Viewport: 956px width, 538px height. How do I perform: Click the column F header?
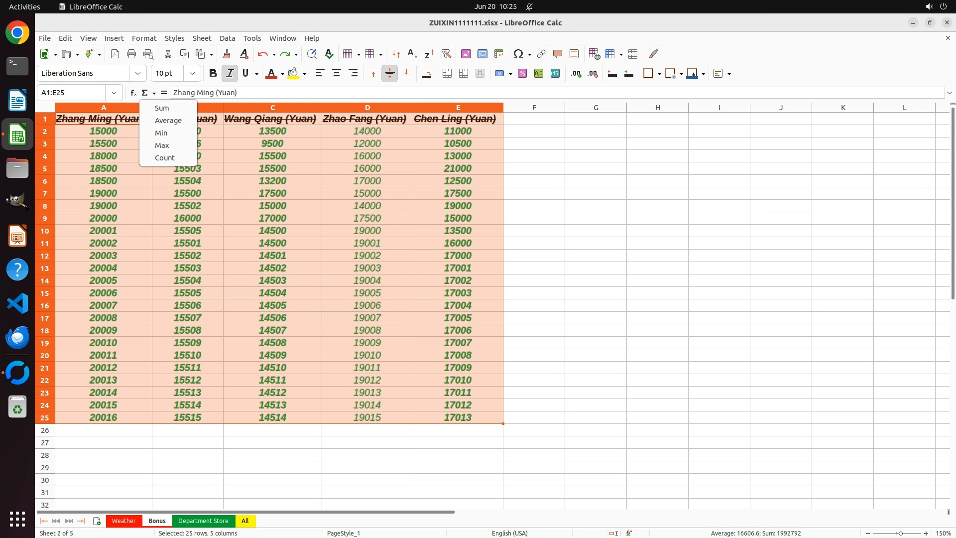(x=534, y=108)
